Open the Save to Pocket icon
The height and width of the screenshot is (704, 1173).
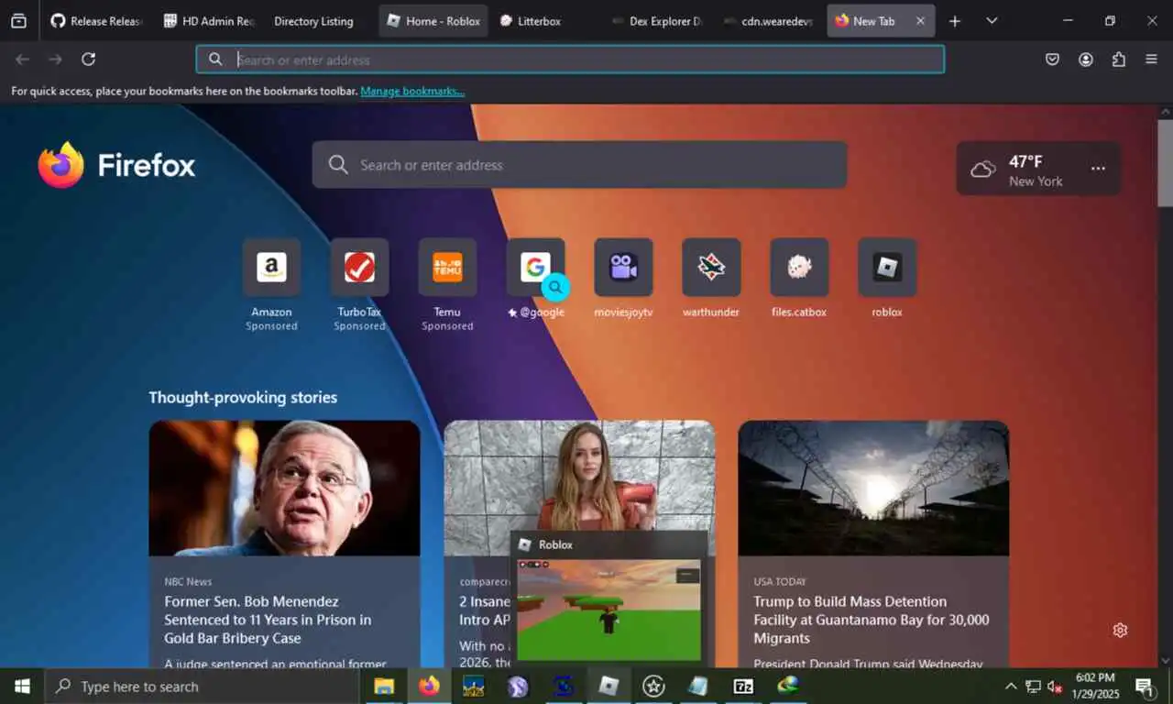coord(1052,60)
